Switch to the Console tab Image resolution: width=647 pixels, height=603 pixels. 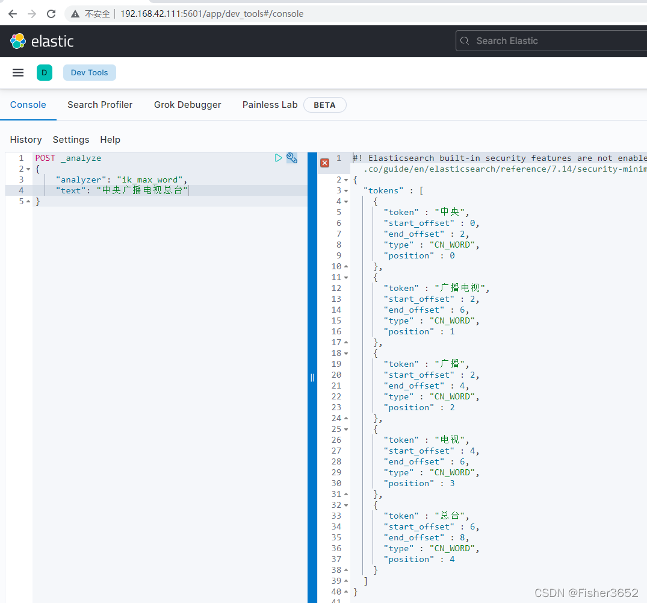tap(28, 105)
